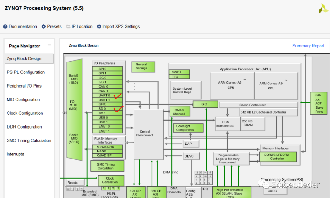Click the Resets block
330x198 pixels.
pyautogui.click(x=75, y=183)
